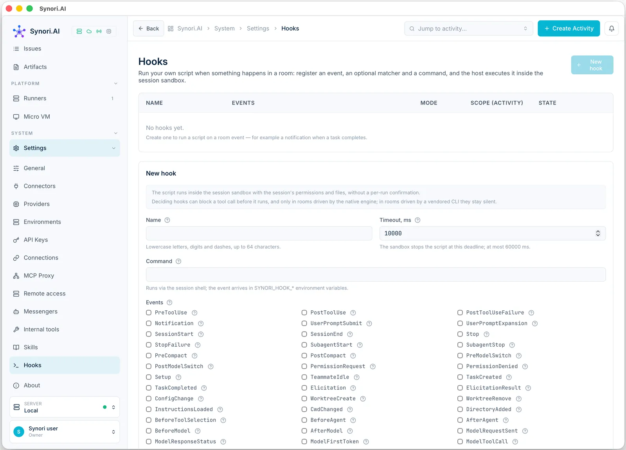Image resolution: width=626 pixels, height=450 pixels.
Task: Open the Skills settings page
Action: coord(65,347)
